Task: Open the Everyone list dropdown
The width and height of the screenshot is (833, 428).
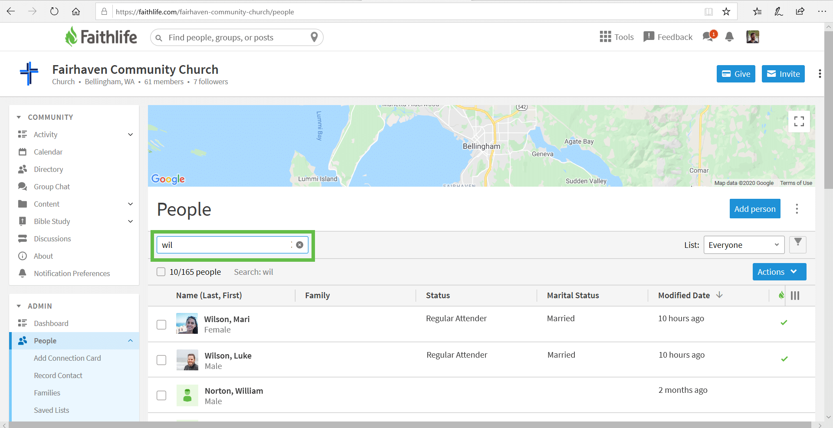Action: click(744, 245)
